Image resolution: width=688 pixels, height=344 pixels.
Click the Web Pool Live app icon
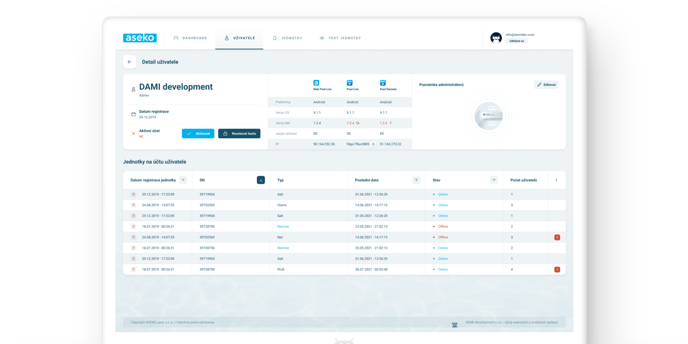pyautogui.click(x=316, y=83)
